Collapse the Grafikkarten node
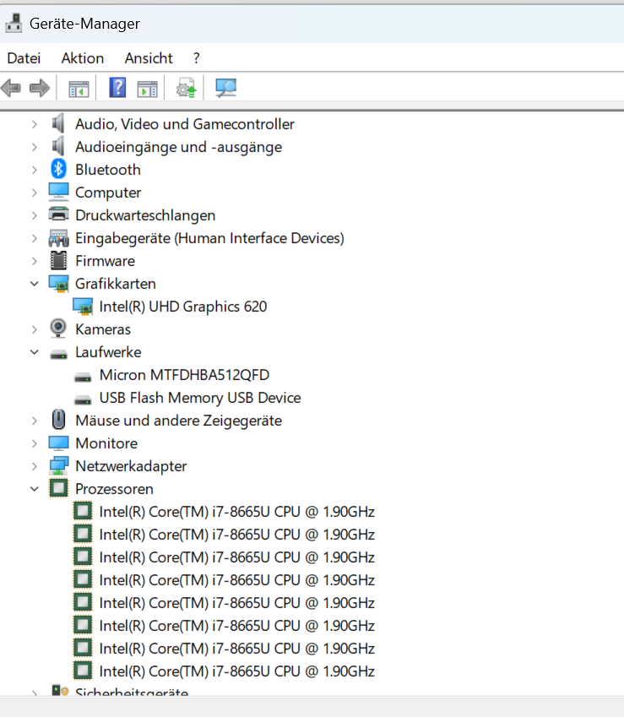 coord(35,284)
